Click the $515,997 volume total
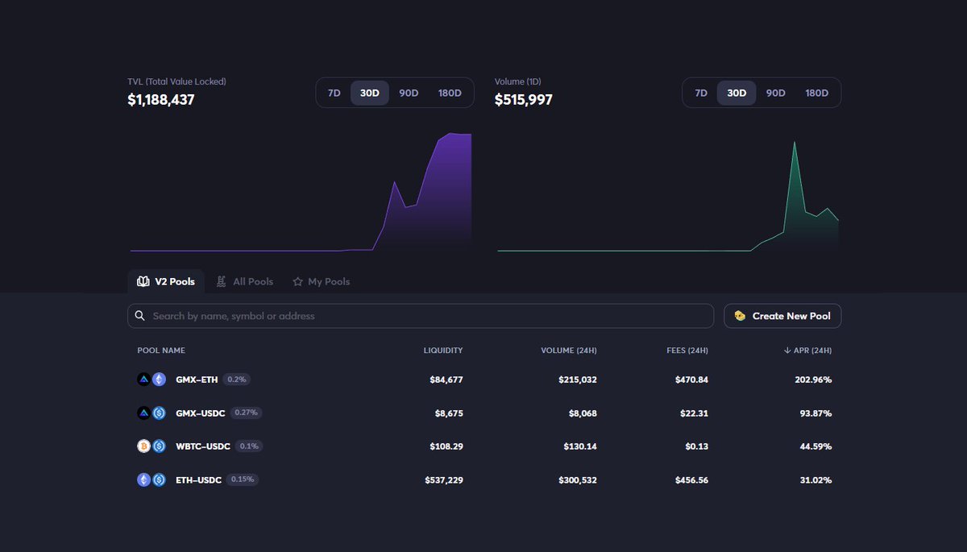Screen dimensions: 967x552 point(524,100)
